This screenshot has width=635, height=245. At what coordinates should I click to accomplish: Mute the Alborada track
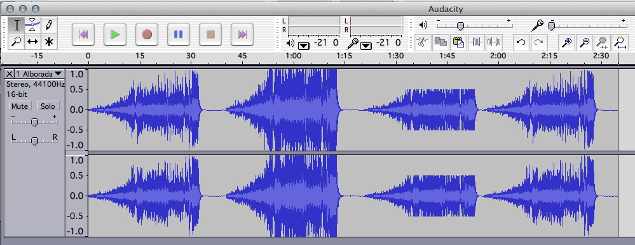[x=20, y=106]
